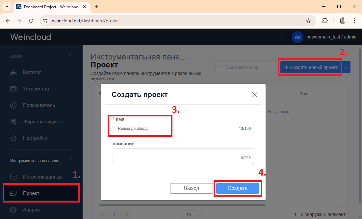Click the Пользователь user icon

13,105
